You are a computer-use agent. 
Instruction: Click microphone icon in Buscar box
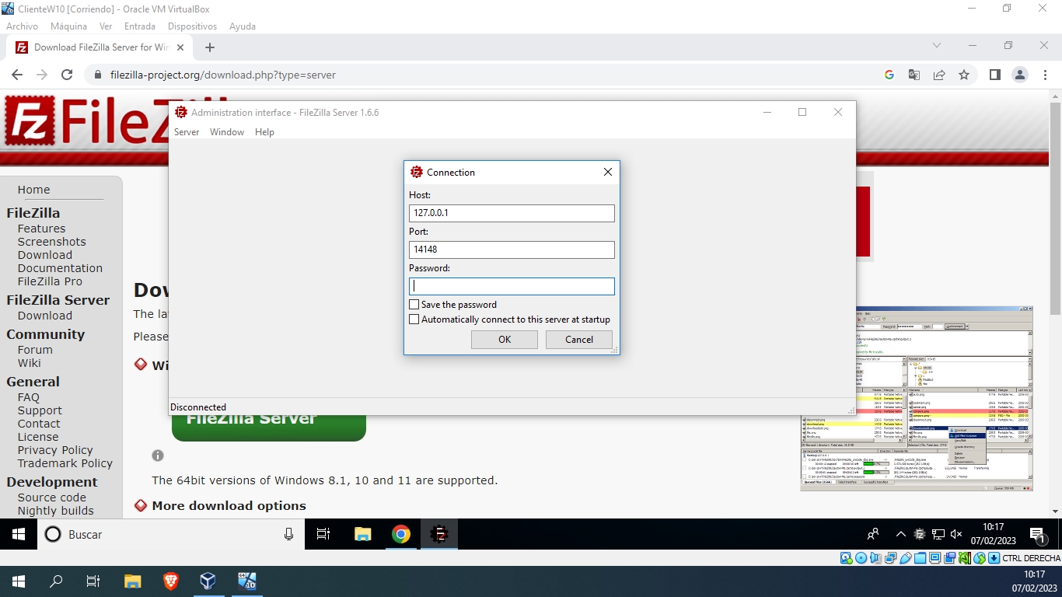[x=289, y=534]
